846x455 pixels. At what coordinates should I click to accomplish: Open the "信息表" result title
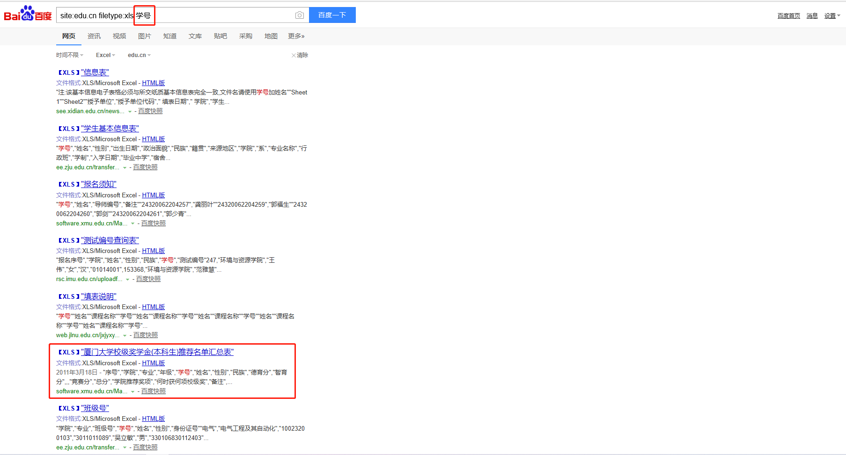coord(95,72)
